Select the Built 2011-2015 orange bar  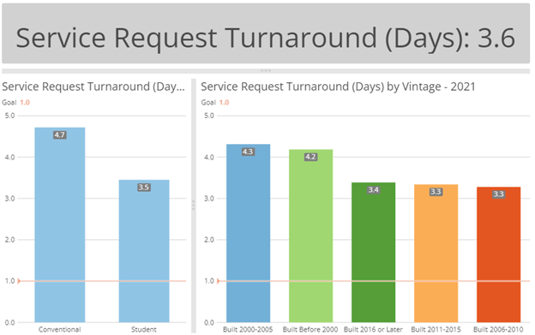436,254
